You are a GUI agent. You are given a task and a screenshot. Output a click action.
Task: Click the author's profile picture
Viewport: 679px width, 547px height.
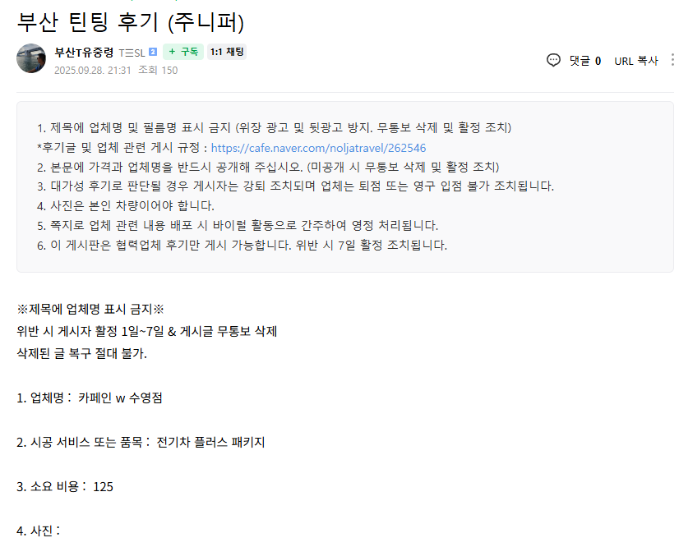pos(31,58)
